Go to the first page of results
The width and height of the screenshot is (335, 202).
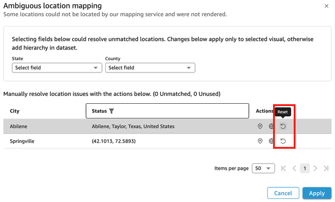[284, 168]
